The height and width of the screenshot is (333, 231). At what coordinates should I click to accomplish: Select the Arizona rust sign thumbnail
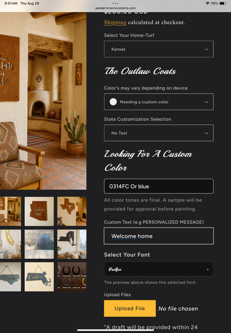pos(39,211)
